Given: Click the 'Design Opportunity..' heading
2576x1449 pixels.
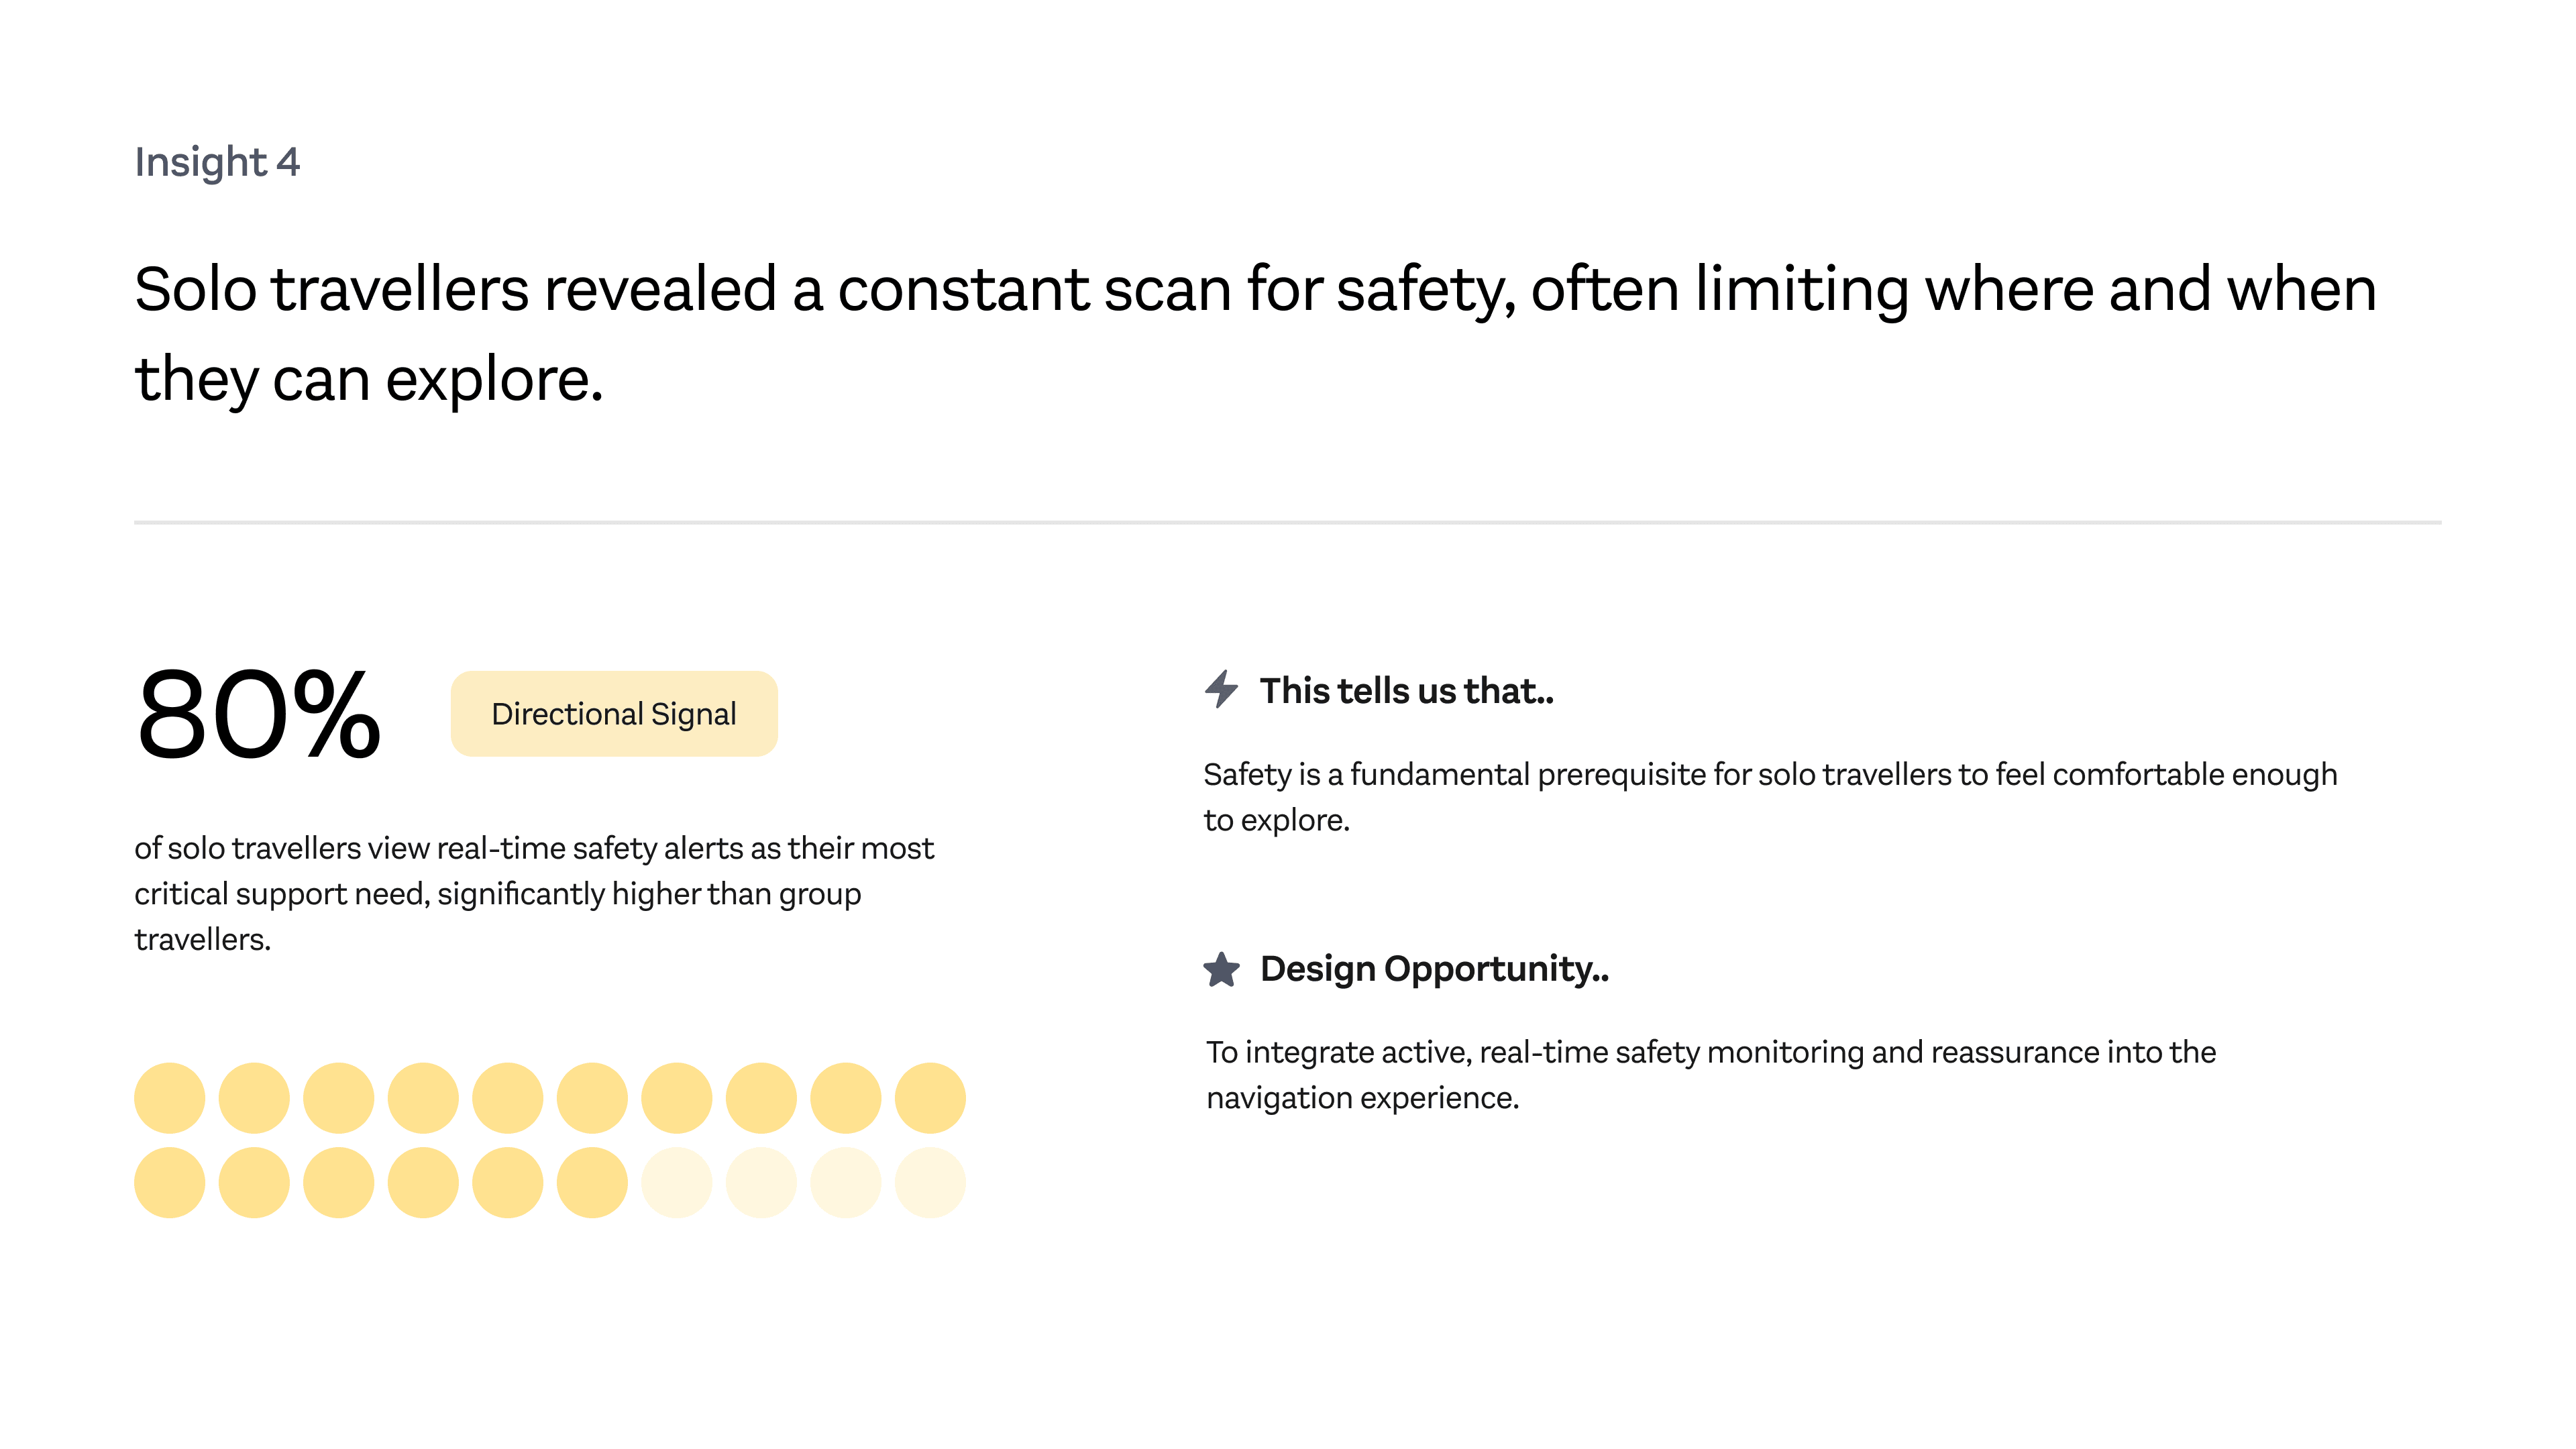Looking at the screenshot, I should 1434,969.
